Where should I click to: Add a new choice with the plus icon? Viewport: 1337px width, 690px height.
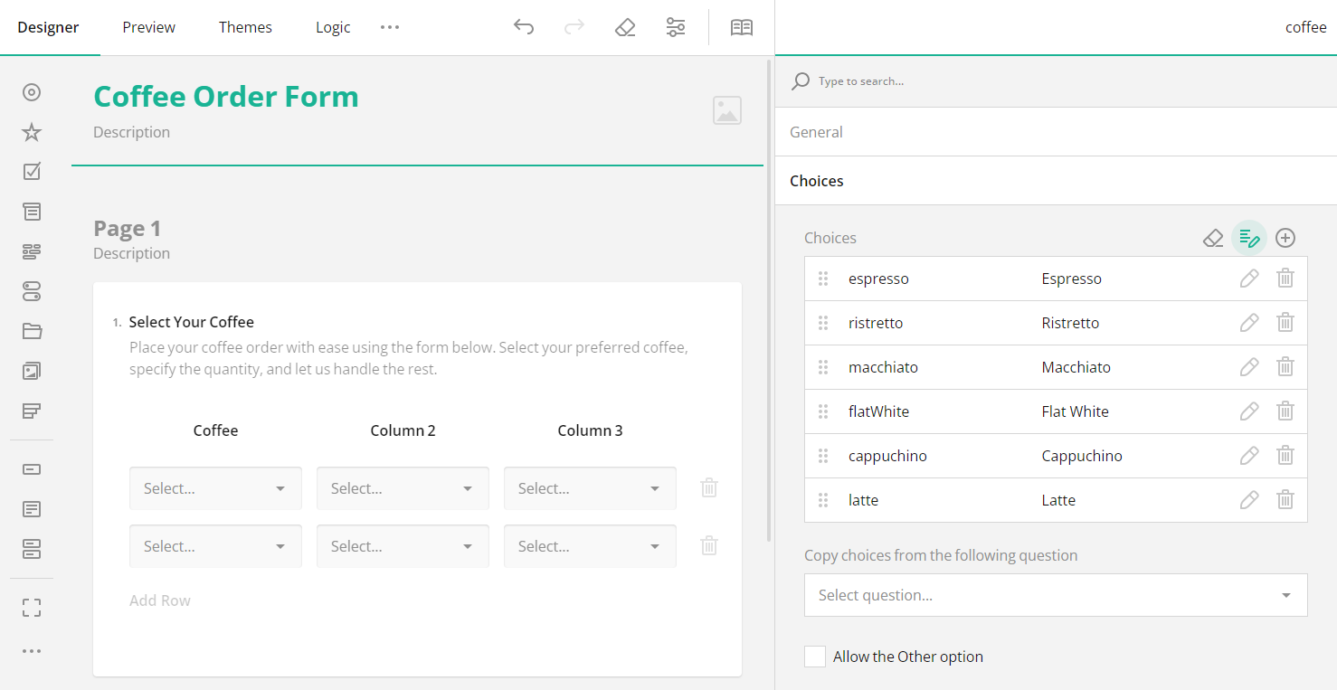click(x=1285, y=237)
